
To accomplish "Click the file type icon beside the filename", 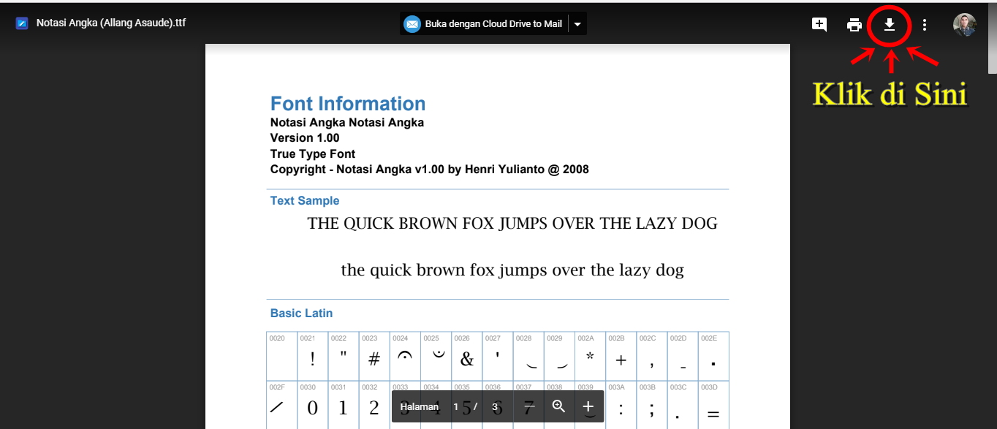I will coord(22,23).
